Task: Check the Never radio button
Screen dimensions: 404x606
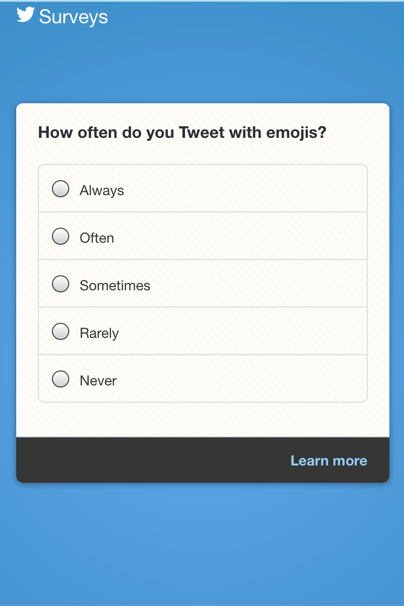Action: pyautogui.click(x=61, y=379)
